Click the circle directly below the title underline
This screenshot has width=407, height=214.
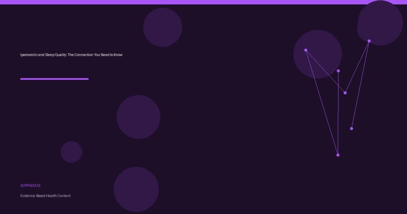point(138,117)
